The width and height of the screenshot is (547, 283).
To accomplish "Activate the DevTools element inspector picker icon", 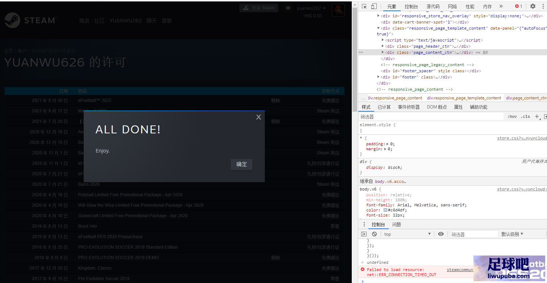I will tap(364, 6).
